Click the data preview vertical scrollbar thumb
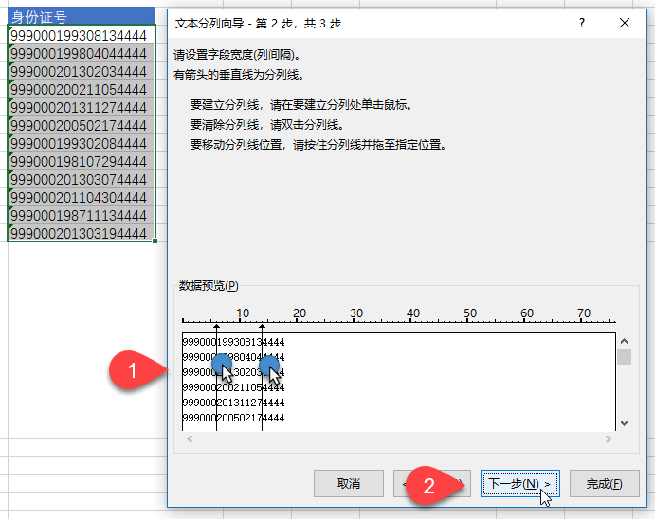This screenshot has width=655, height=519. (624, 357)
